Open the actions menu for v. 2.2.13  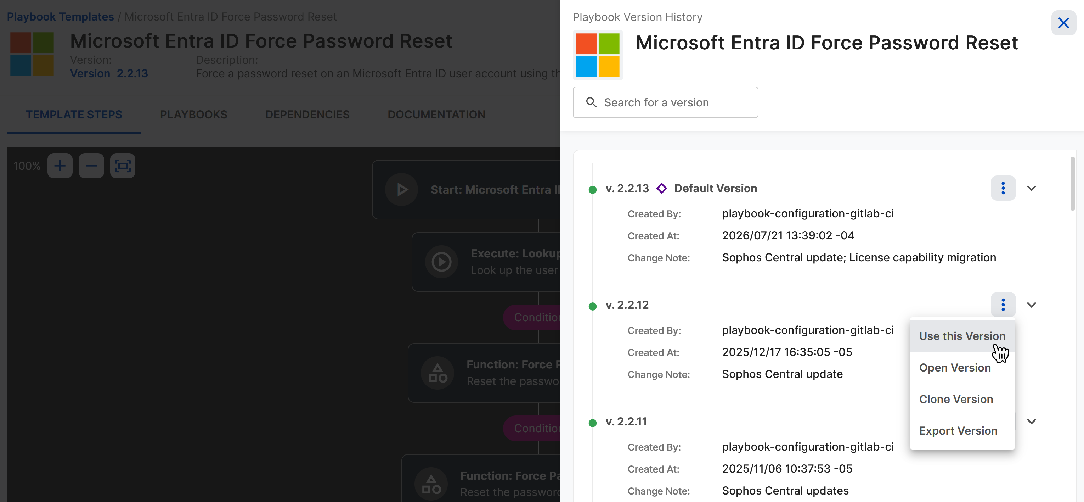[x=1003, y=188]
